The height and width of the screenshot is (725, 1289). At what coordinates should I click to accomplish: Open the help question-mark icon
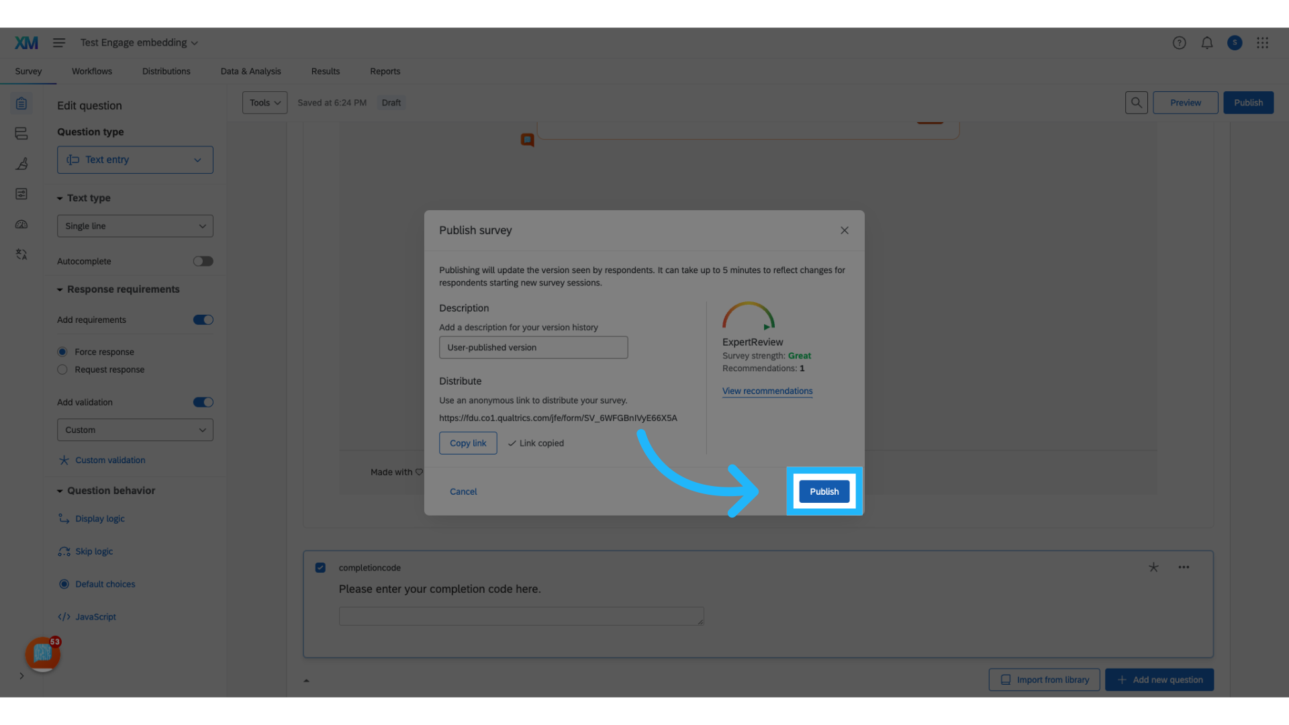pyautogui.click(x=1179, y=43)
